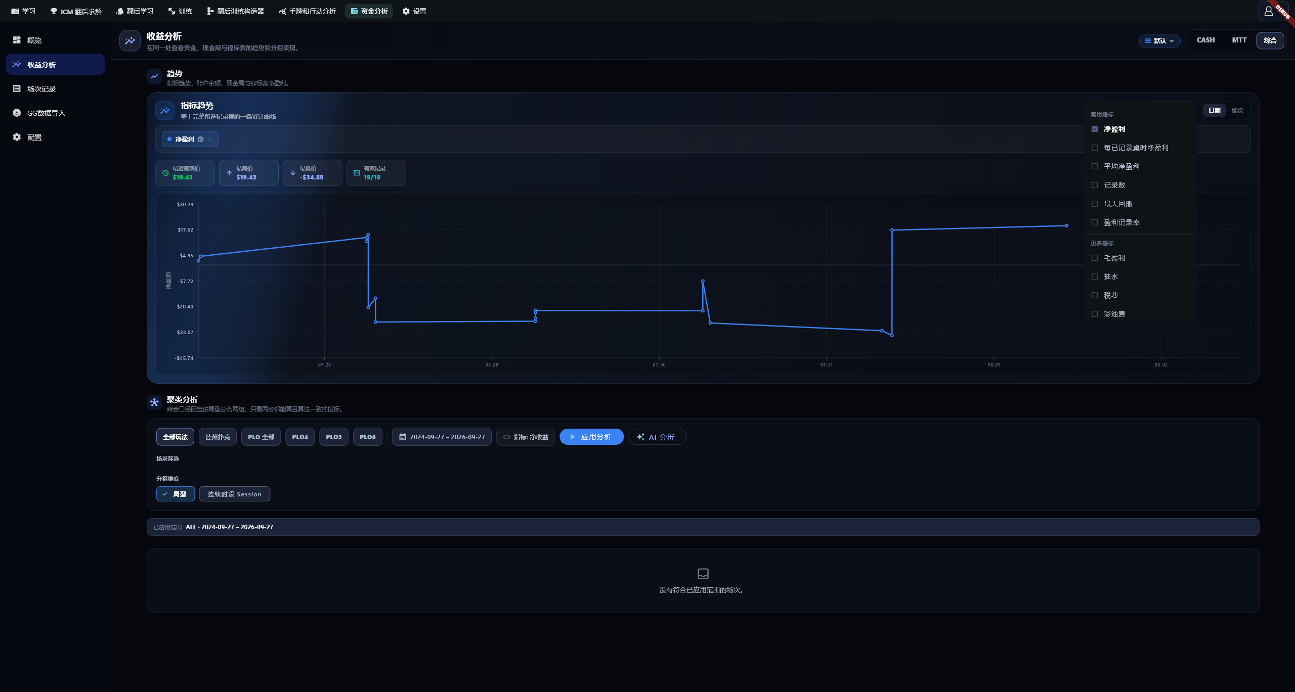Open 手牌和行动分析 in top navigation

[307, 11]
